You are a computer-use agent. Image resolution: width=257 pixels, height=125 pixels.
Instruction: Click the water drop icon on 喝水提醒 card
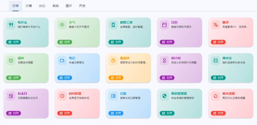click(x=216, y=96)
